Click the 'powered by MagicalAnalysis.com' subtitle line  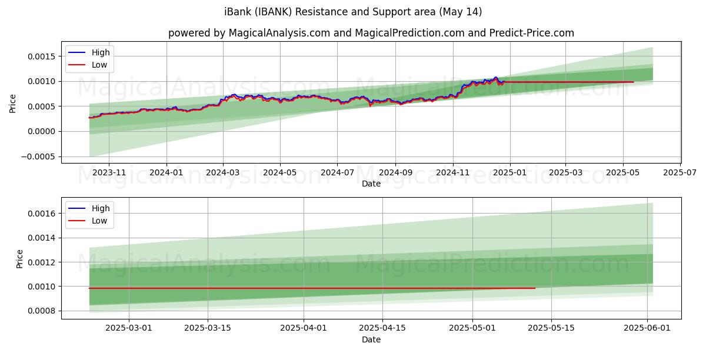(371, 33)
